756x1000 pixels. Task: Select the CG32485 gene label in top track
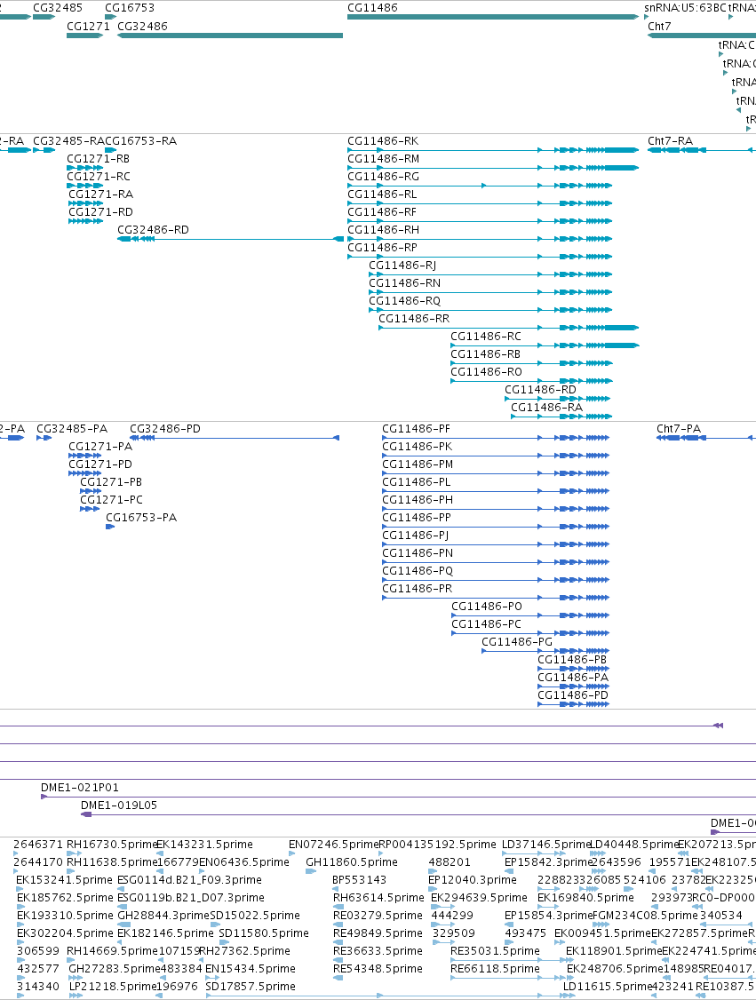click(x=58, y=8)
